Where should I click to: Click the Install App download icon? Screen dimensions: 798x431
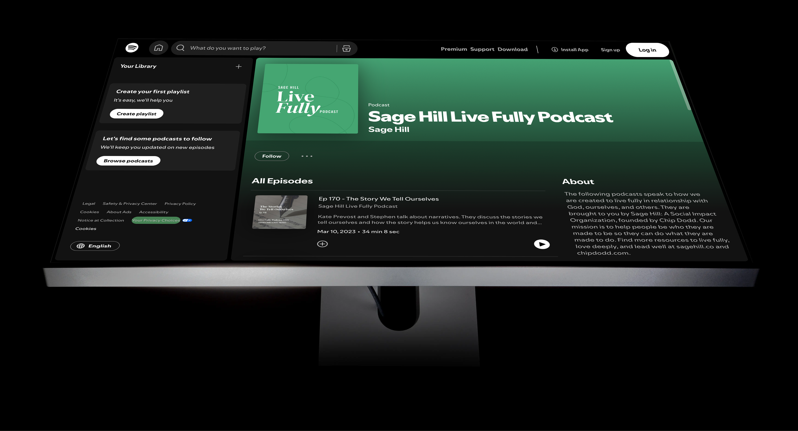[554, 50]
